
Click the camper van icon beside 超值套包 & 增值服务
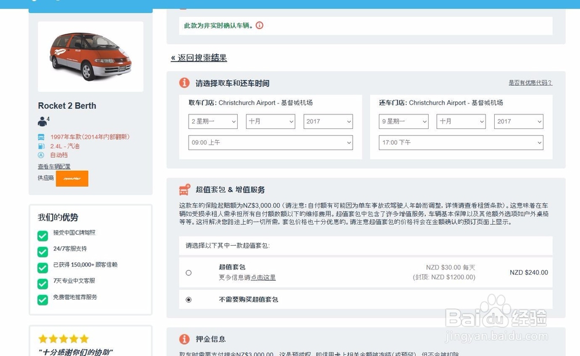click(184, 189)
